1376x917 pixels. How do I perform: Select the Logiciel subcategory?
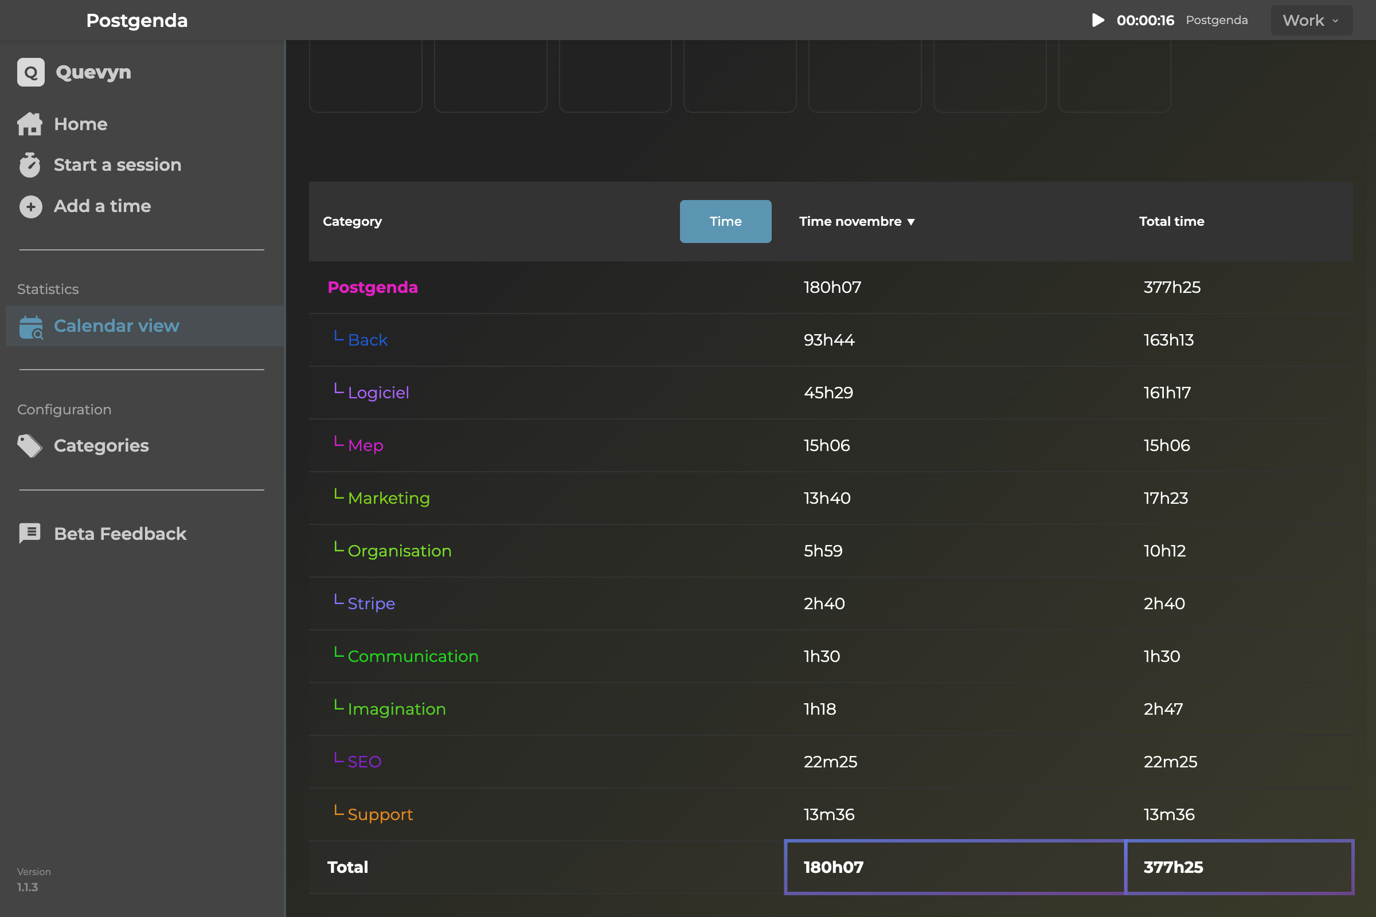click(x=378, y=393)
